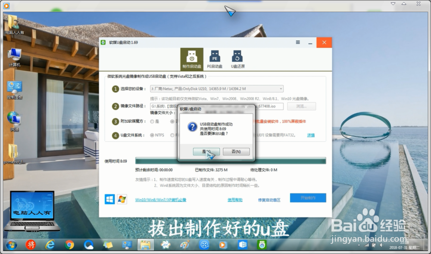This screenshot has height=254, width=431.
Task: Click the 开始制作 start button
Action: click(308, 198)
